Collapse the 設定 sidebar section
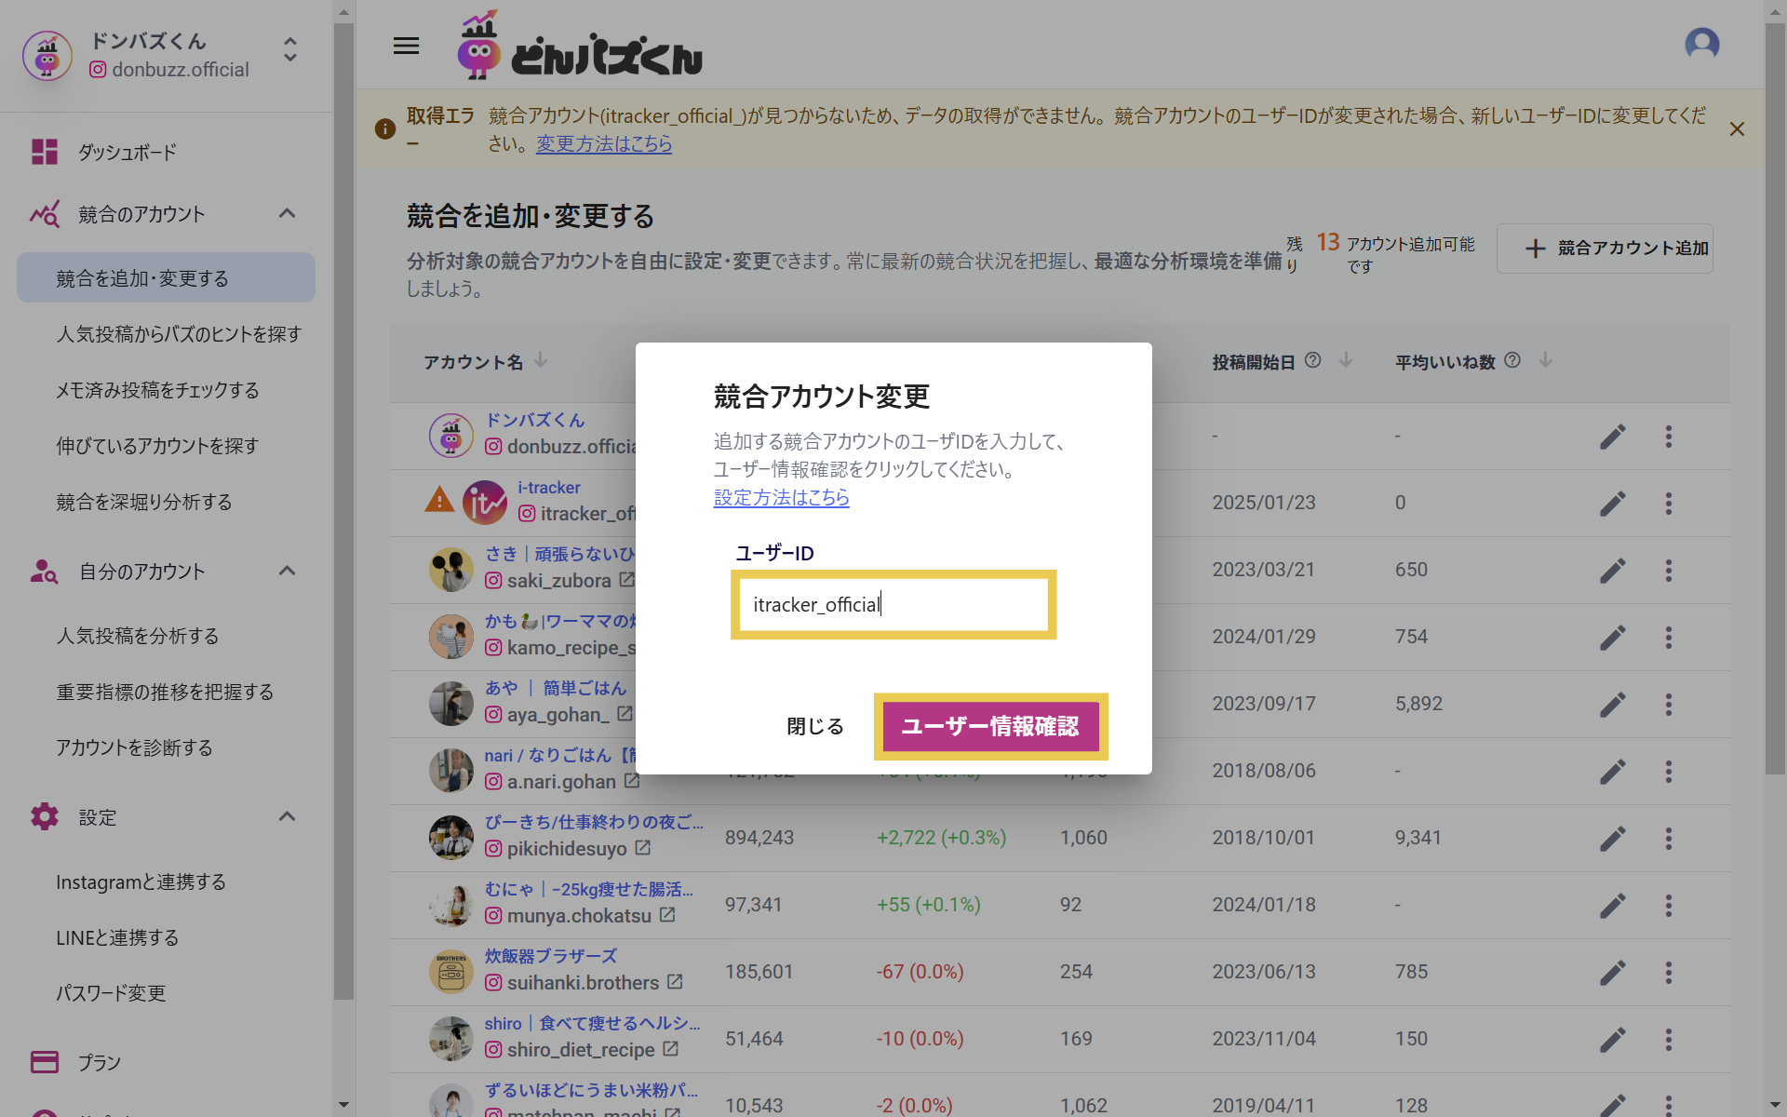 [287, 817]
